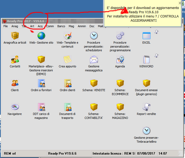Open Agenda calendar icon
Screen dimensions: 185x158
[x=120, y=59]
